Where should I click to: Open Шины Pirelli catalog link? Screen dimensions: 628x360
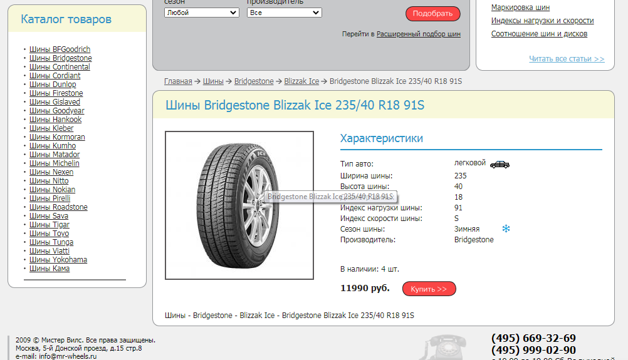pos(50,199)
